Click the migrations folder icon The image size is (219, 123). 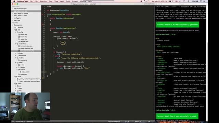(x=18, y=55)
